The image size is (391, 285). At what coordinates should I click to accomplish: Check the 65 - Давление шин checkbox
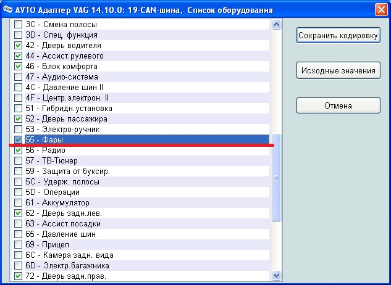tap(18, 234)
